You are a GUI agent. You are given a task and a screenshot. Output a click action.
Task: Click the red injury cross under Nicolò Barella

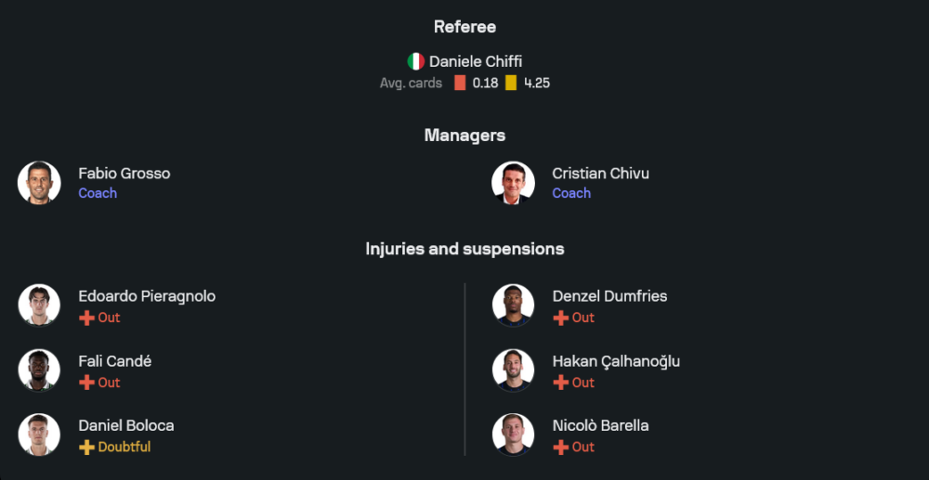[560, 448]
